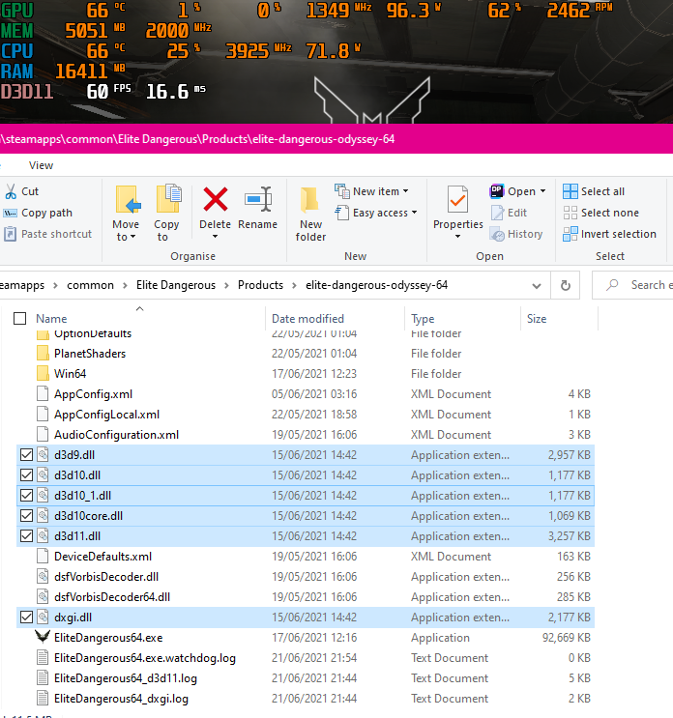Viewport: 673px width, 718px height.
Task: Uncheck the d3d11.dll checkbox
Action: [x=26, y=535]
